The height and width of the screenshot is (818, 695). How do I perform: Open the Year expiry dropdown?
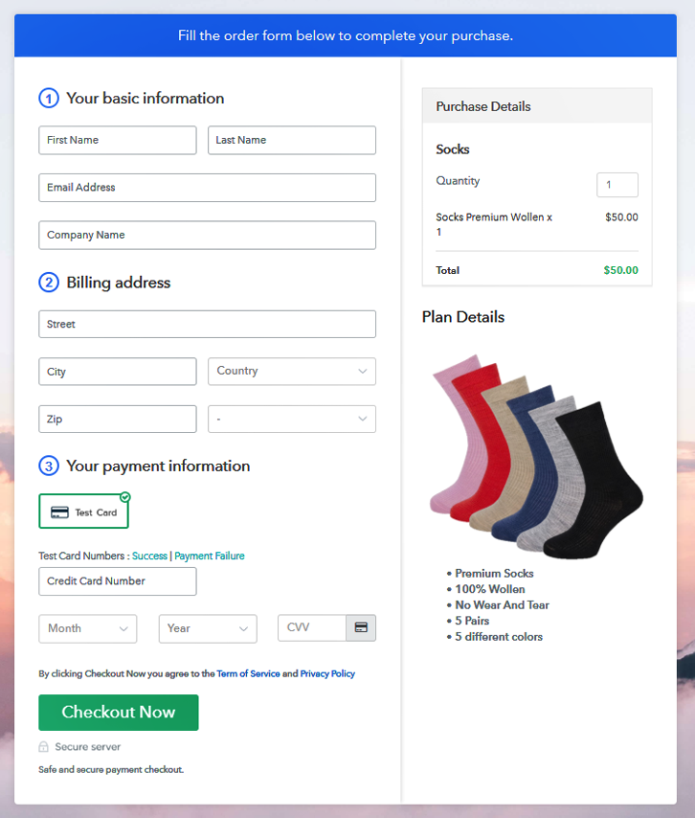(x=208, y=628)
